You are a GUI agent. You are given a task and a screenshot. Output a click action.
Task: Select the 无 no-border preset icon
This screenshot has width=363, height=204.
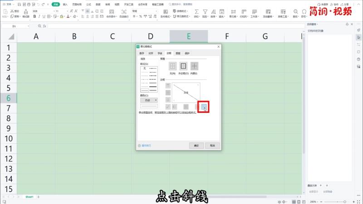coord(172,66)
